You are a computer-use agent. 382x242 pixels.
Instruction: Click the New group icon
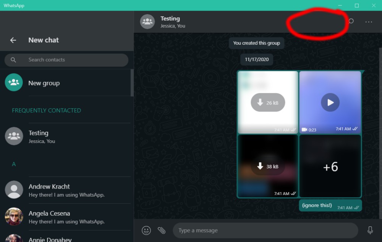(x=14, y=82)
